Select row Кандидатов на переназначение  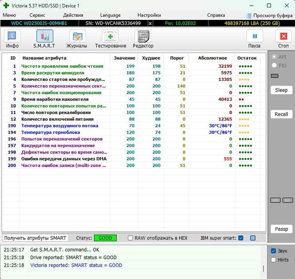pyautogui.click(x=134, y=145)
